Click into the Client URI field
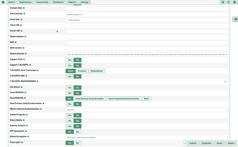 [x=147, y=26]
